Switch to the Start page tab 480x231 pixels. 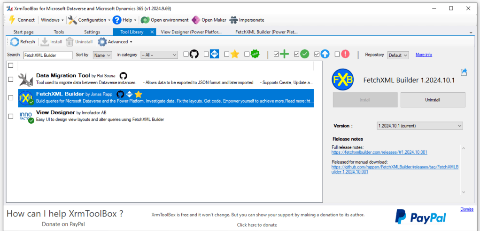23,32
